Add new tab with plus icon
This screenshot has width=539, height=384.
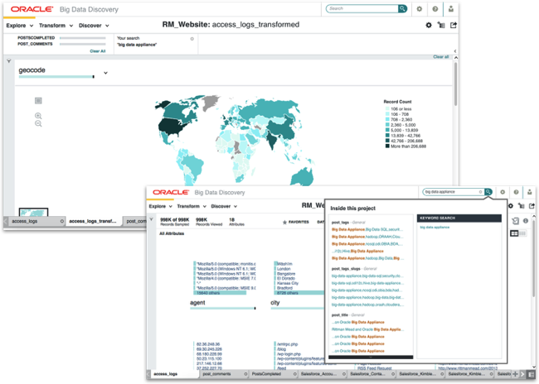click(x=515, y=374)
